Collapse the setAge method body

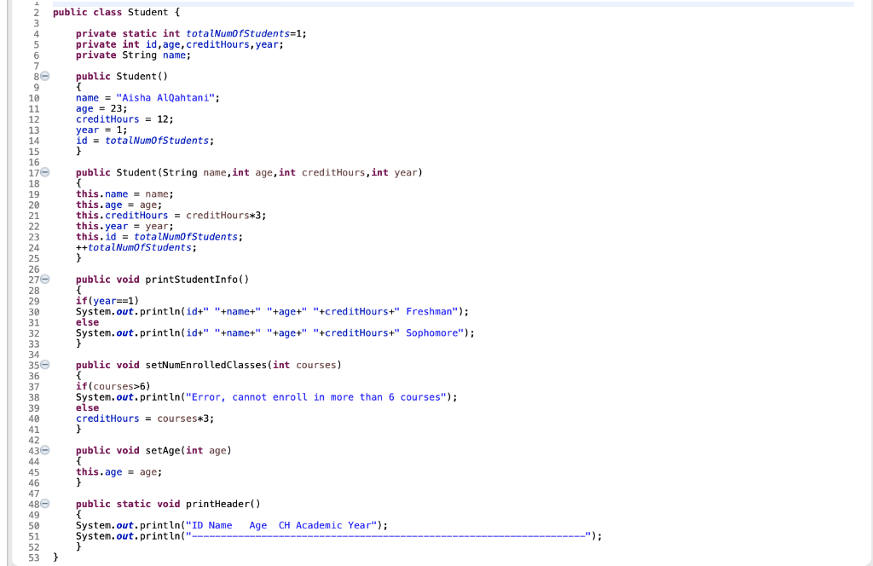(44, 450)
